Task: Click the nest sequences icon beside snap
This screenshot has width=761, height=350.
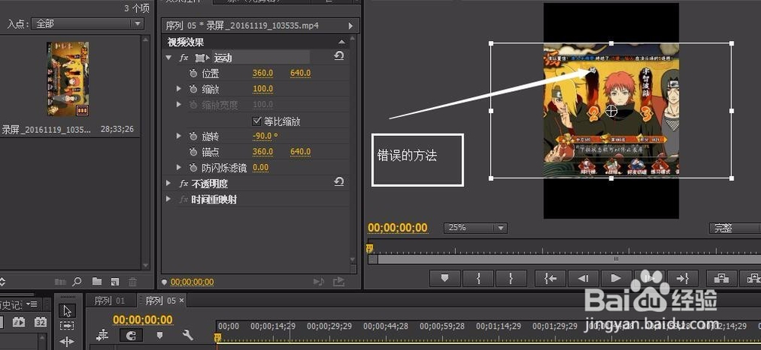Action: [103, 335]
